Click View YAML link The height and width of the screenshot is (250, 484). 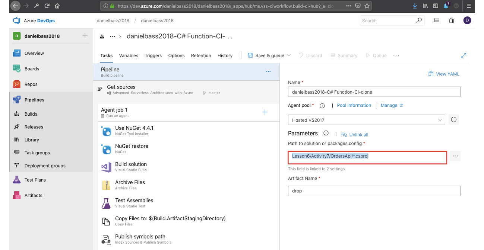coord(444,74)
